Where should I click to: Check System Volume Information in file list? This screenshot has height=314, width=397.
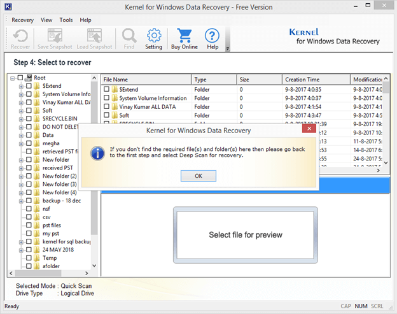click(x=107, y=98)
